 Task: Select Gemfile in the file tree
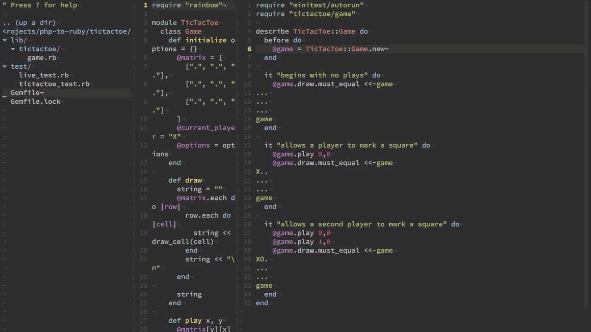(25, 93)
